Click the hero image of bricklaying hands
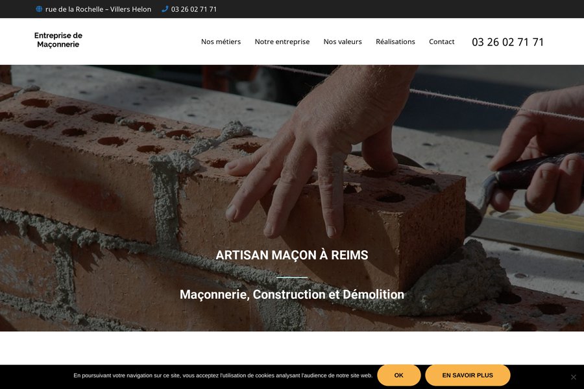The height and width of the screenshot is (389, 584). tap(292, 156)
